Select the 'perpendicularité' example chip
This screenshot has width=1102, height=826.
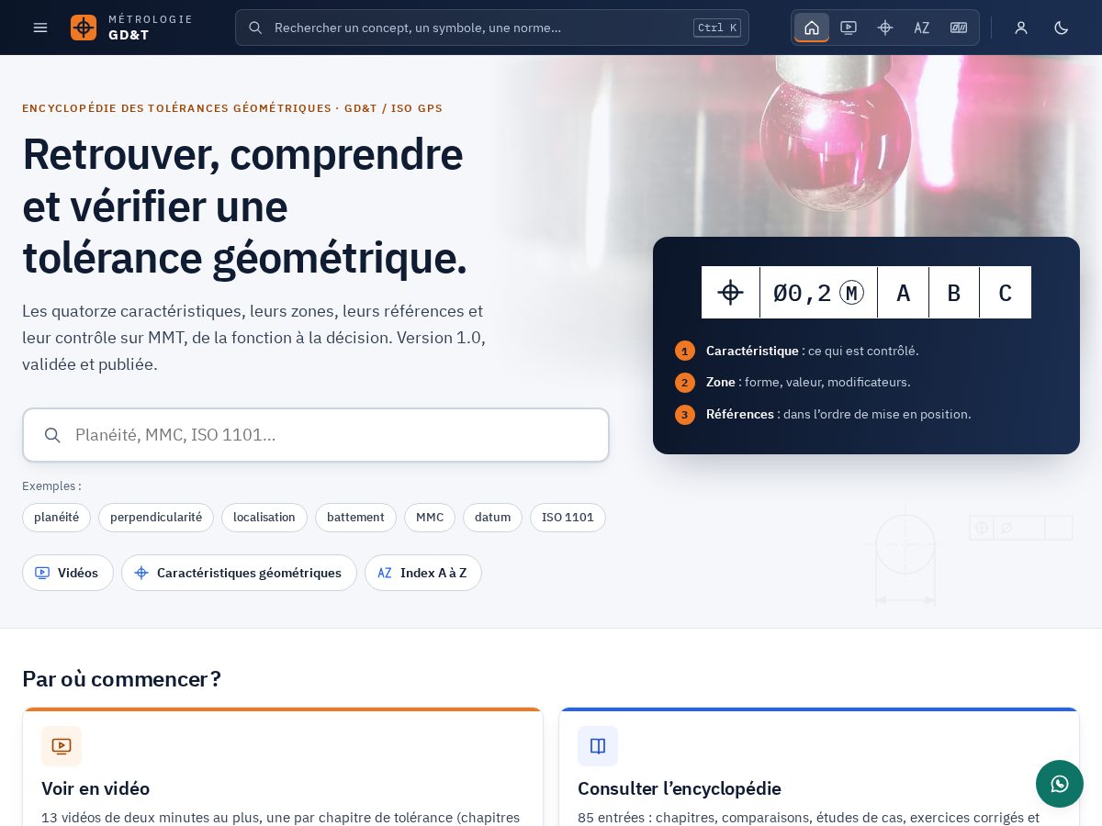156,518
